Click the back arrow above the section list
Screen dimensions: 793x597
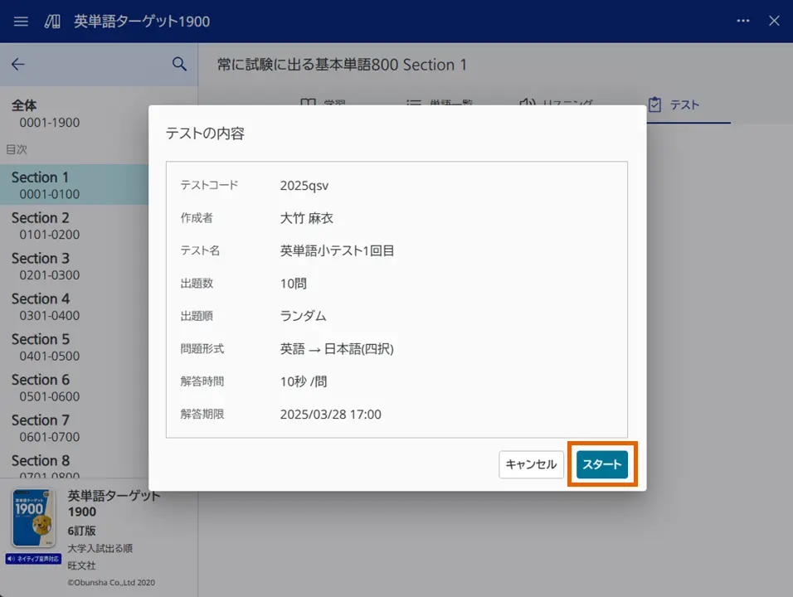pos(18,64)
